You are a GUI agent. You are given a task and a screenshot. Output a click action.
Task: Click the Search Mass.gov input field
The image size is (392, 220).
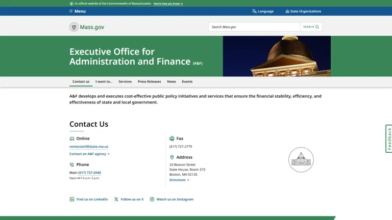tap(254, 27)
